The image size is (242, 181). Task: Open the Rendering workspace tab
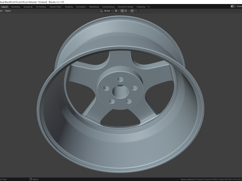click(x=94, y=7)
